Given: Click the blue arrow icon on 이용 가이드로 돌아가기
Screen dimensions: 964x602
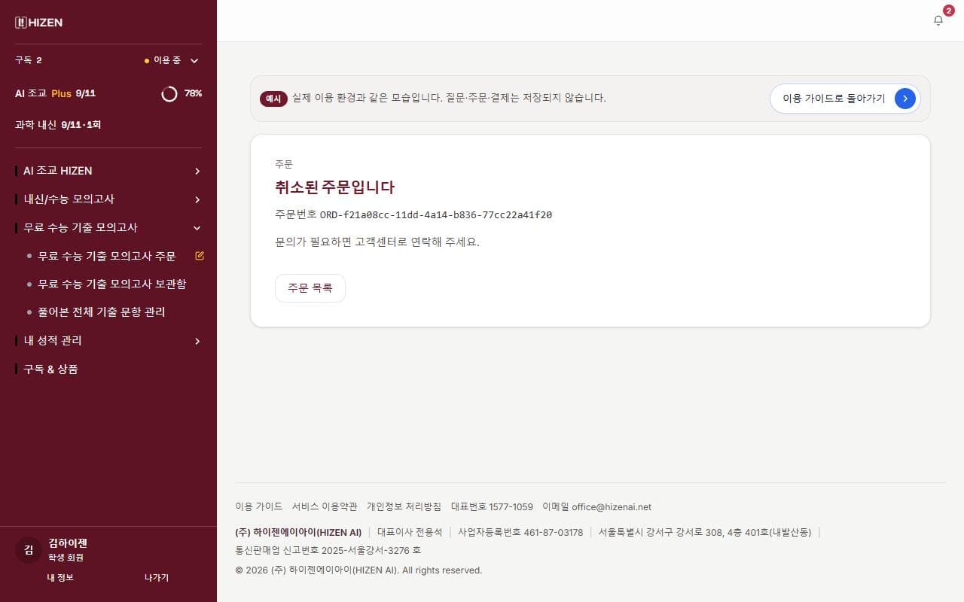Looking at the screenshot, I should coord(905,99).
